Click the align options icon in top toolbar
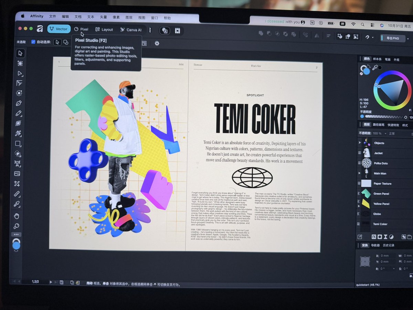413x310 pixels. (x=328, y=35)
